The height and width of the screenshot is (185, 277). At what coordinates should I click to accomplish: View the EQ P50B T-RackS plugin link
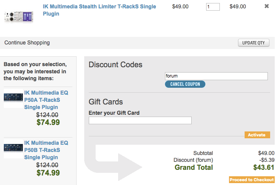tap(46, 150)
